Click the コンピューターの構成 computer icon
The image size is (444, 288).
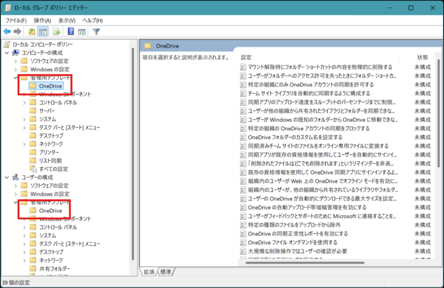tap(16, 53)
